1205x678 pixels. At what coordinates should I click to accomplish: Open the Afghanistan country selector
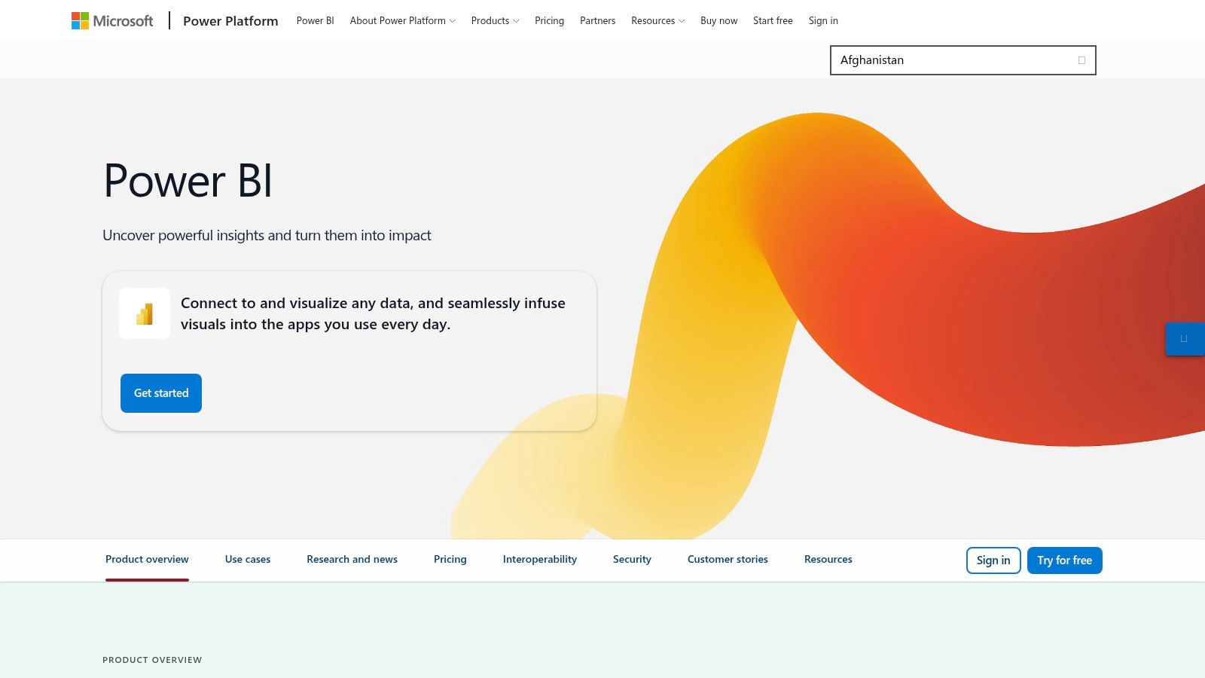coord(962,60)
